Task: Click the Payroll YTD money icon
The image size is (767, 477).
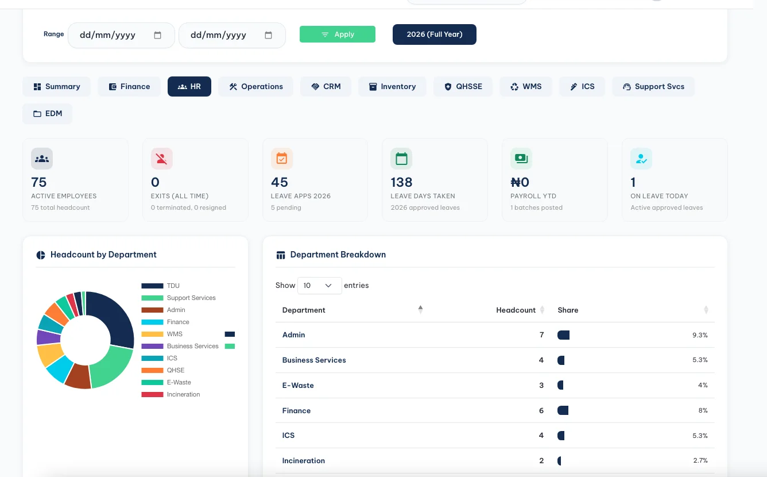Action: 521,159
